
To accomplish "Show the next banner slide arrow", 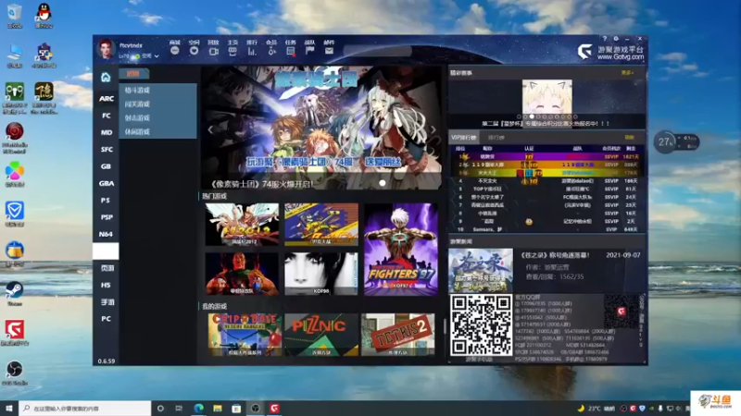I will pyautogui.click(x=433, y=129).
